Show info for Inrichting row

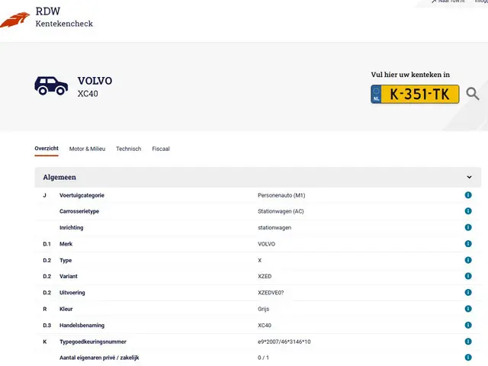tap(468, 227)
